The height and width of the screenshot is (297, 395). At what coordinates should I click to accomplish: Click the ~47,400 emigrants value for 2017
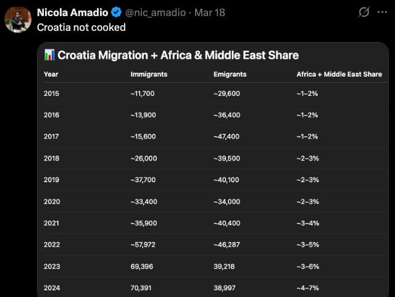[x=226, y=136]
